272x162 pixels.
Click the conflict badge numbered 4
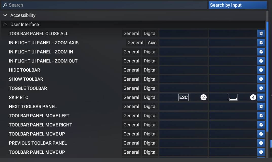(253, 97)
